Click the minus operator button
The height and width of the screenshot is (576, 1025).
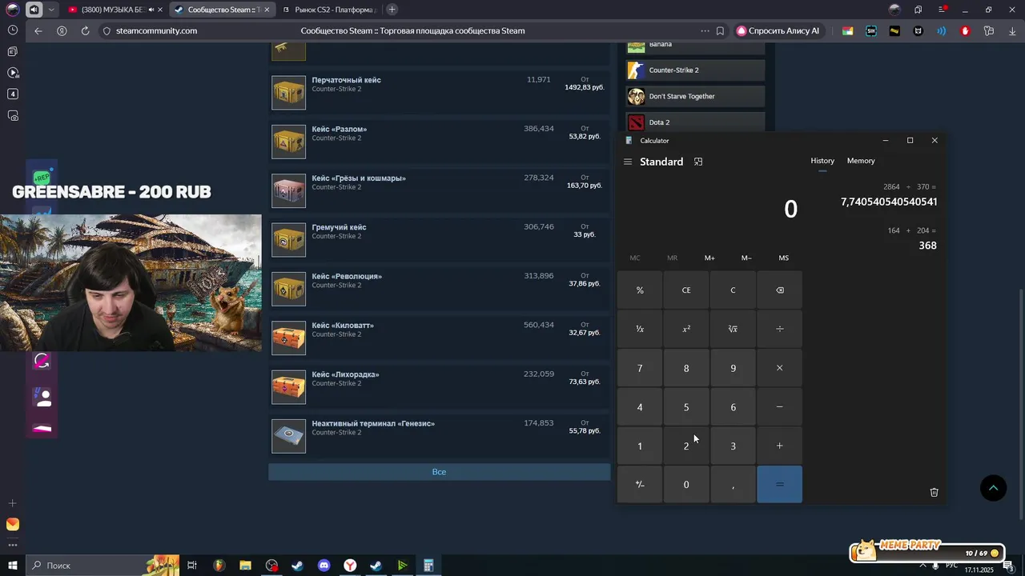[779, 407]
